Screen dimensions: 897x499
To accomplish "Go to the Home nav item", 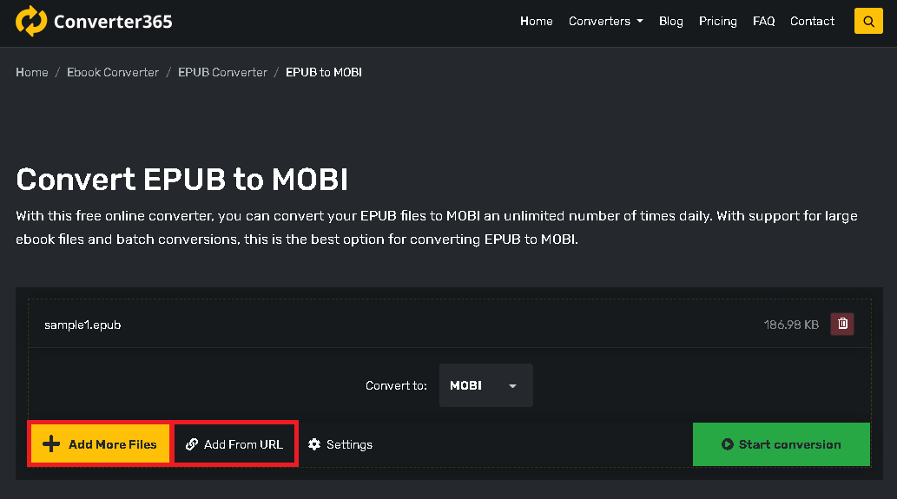I will coord(536,21).
